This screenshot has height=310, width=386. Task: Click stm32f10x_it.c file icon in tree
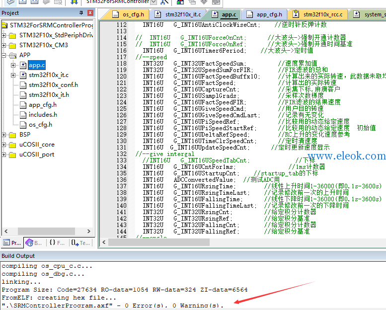pyautogui.click(x=23, y=75)
